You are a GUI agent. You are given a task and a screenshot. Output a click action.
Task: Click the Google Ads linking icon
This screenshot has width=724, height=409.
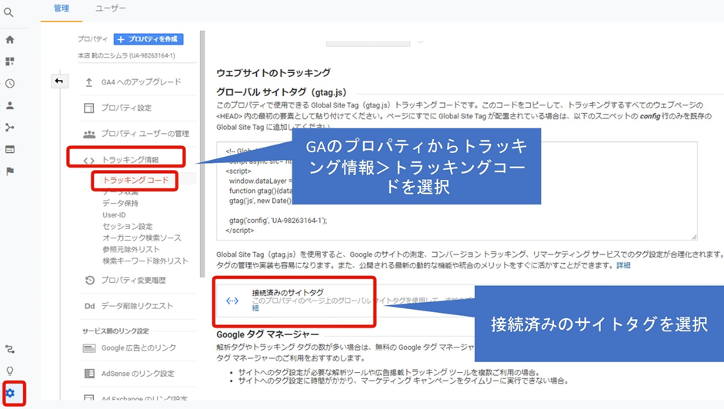pos(89,348)
